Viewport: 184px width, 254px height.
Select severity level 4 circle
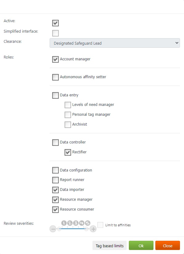click(82, 223)
